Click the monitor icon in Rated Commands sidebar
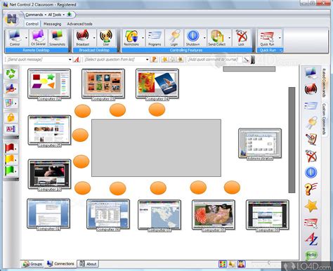The width and height of the screenshot is (333, 271). (x=311, y=73)
